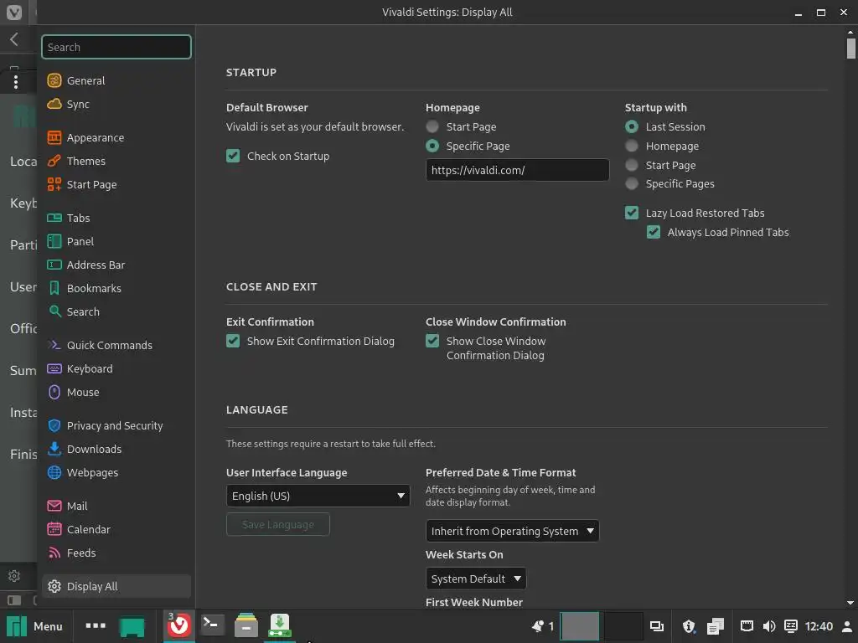
Task: Open terminal from taskbar
Action: (x=212, y=625)
